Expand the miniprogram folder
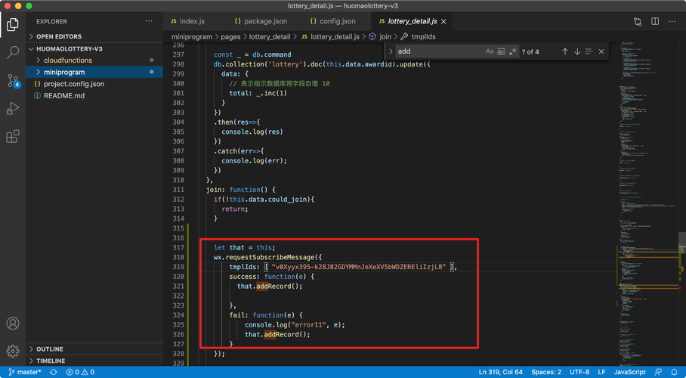The height and width of the screenshot is (378, 686). [94, 72]
